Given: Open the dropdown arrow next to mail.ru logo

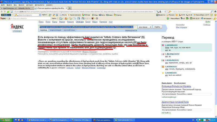Looking at the screenshot, I should tap(12, 15).
